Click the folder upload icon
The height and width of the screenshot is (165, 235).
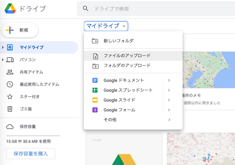(x=96, y=66)
